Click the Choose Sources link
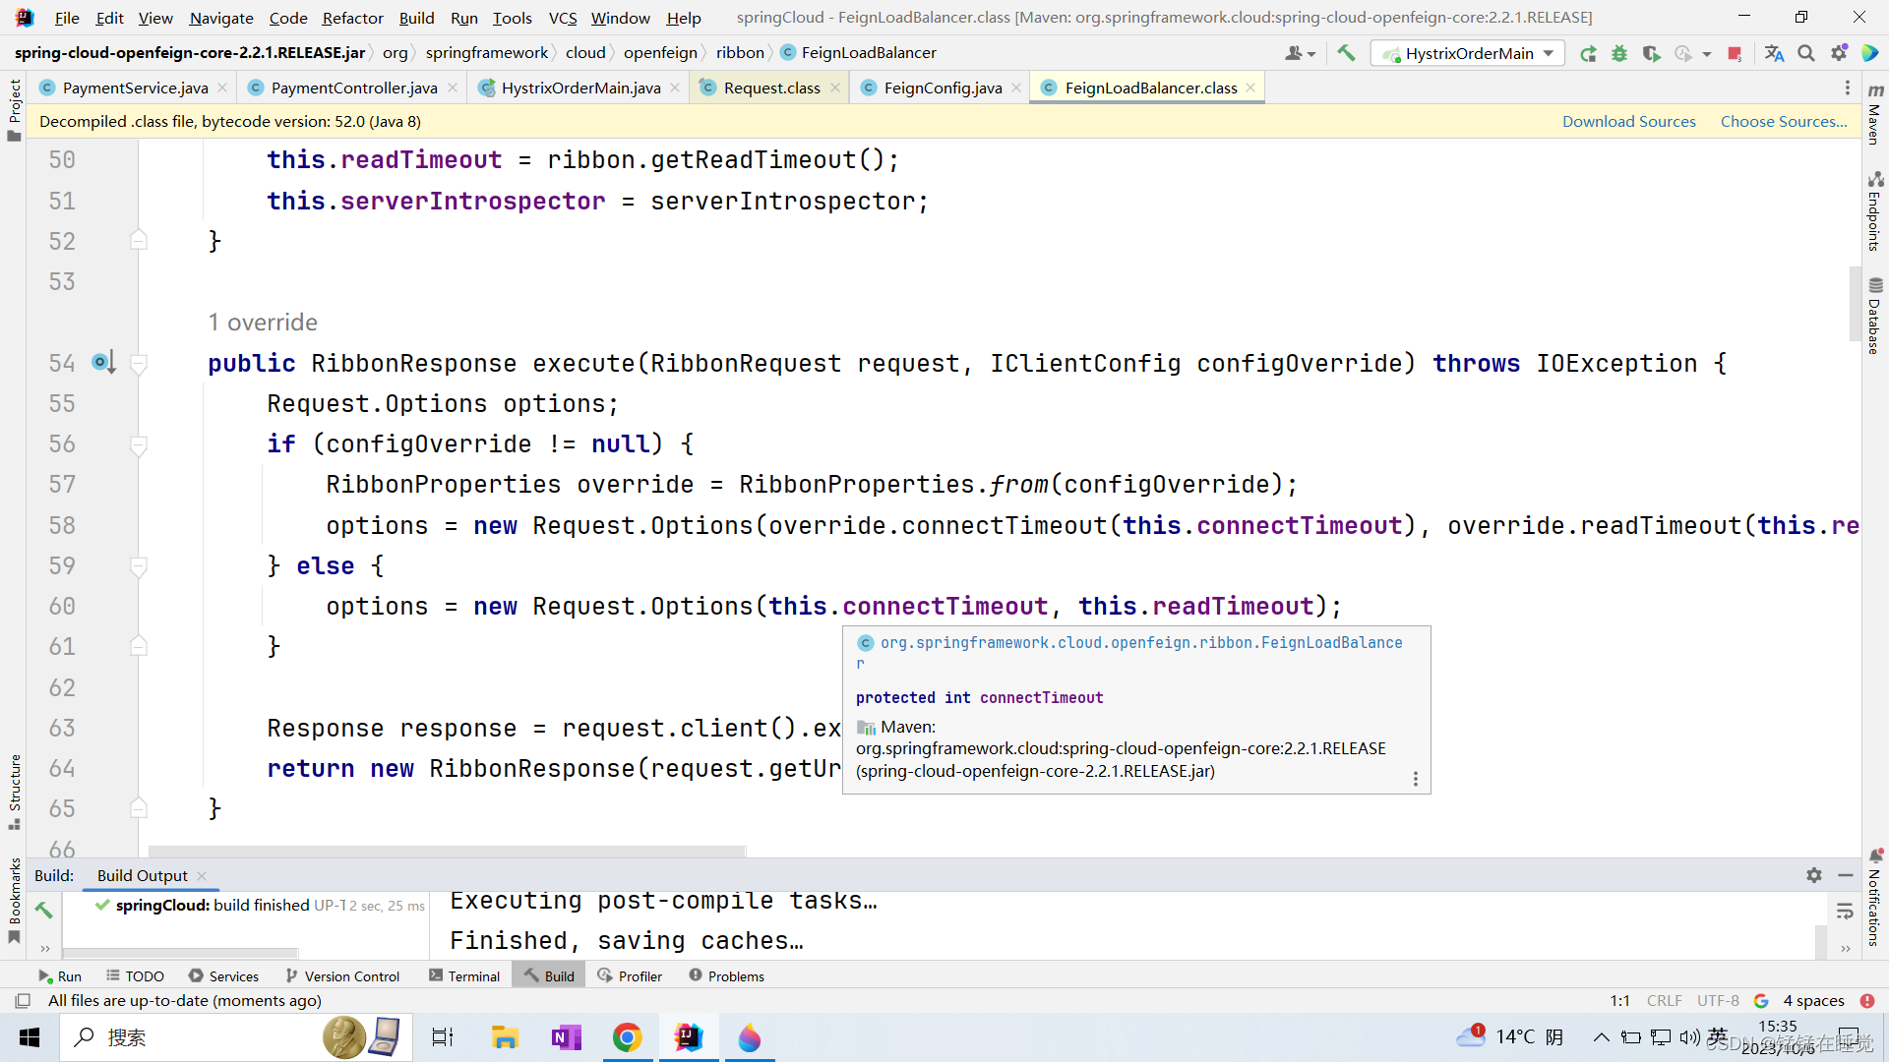 (x=1784, y=121)
